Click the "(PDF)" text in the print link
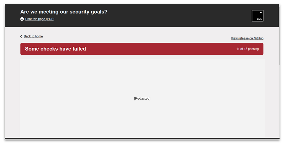The height and width of the screenshot is (147, 285). 50,19
